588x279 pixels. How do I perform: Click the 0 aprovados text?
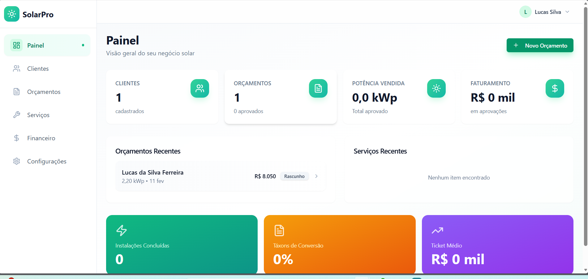coord(248,111)
